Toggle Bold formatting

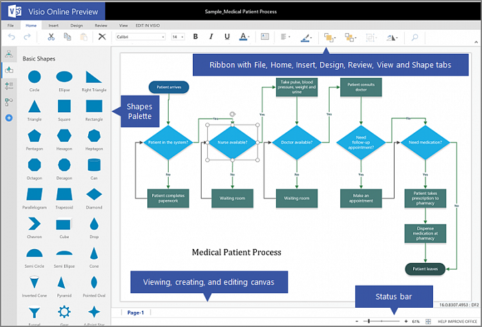(x=196, y=36)
